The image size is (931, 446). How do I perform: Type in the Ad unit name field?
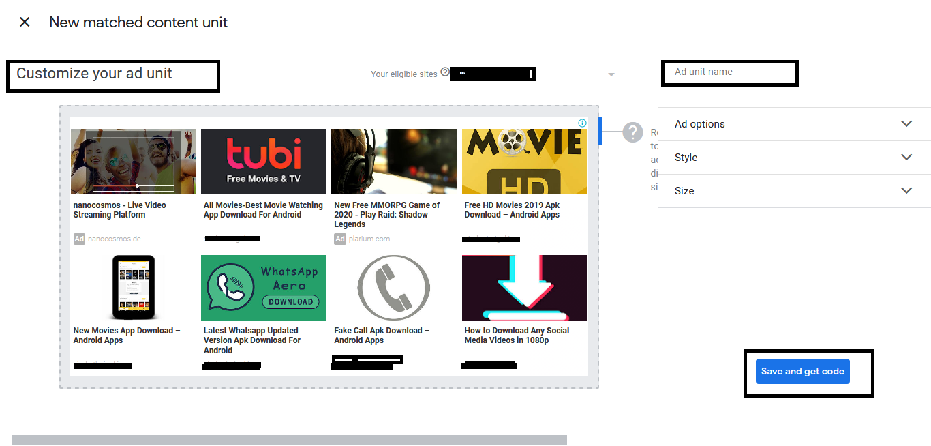click(x=729, y=72)
